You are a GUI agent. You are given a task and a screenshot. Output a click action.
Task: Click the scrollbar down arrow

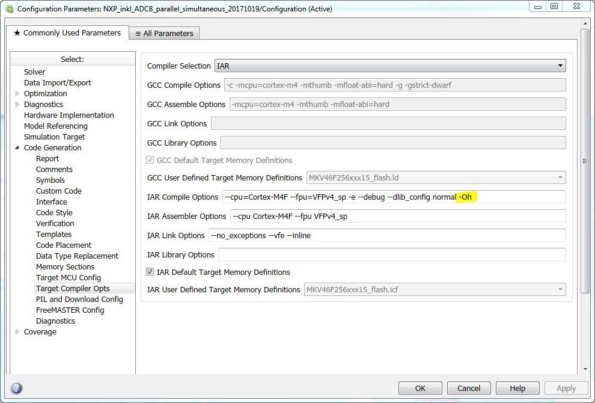585,369
